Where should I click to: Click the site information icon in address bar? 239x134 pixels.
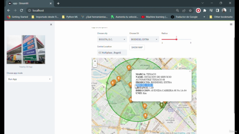pyautogui.click(x=30, y=10)
